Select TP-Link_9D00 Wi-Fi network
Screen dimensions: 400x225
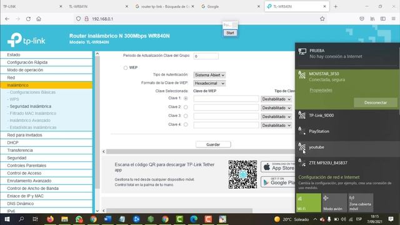pos(347,116)
